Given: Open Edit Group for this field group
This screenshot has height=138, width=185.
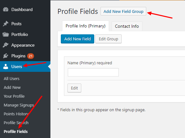Looking at the screenshot, I should (x=108, y=39).
